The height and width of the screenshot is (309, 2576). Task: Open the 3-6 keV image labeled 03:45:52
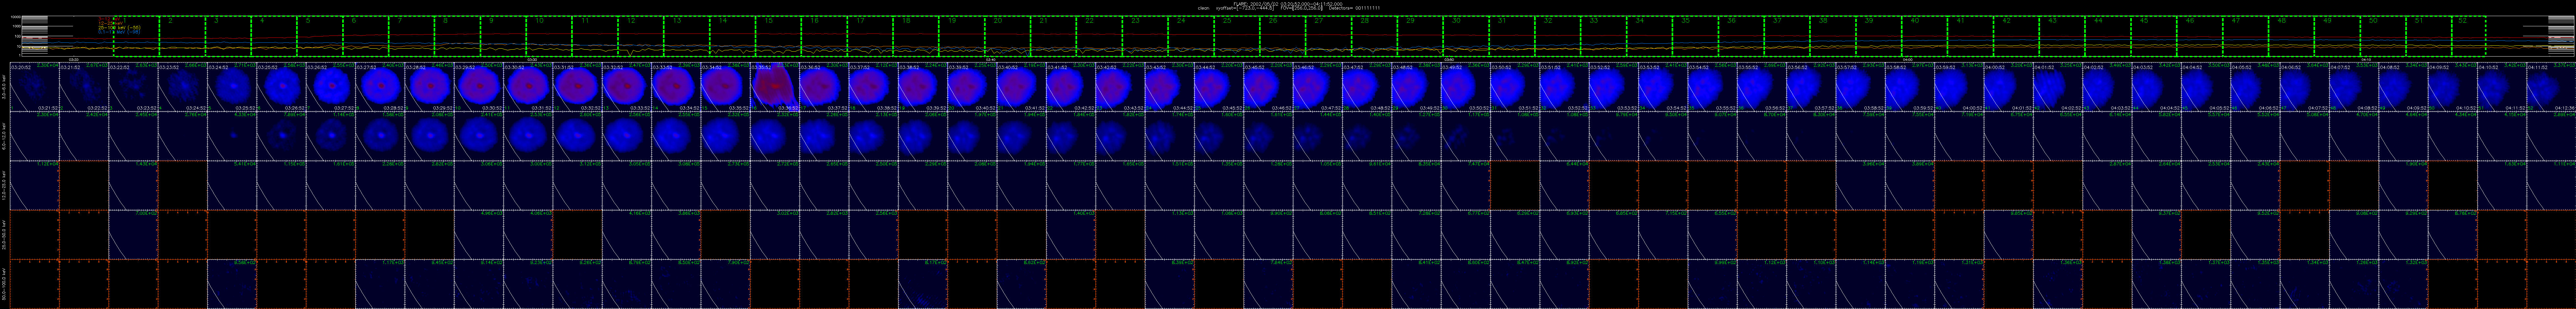pos(1268,87)
